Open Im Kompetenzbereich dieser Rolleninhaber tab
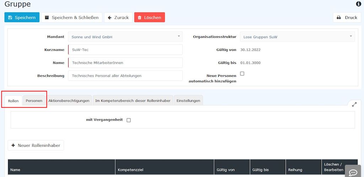Image resolution: width=364 pixels, height=177 pixels. click(133, 101)
